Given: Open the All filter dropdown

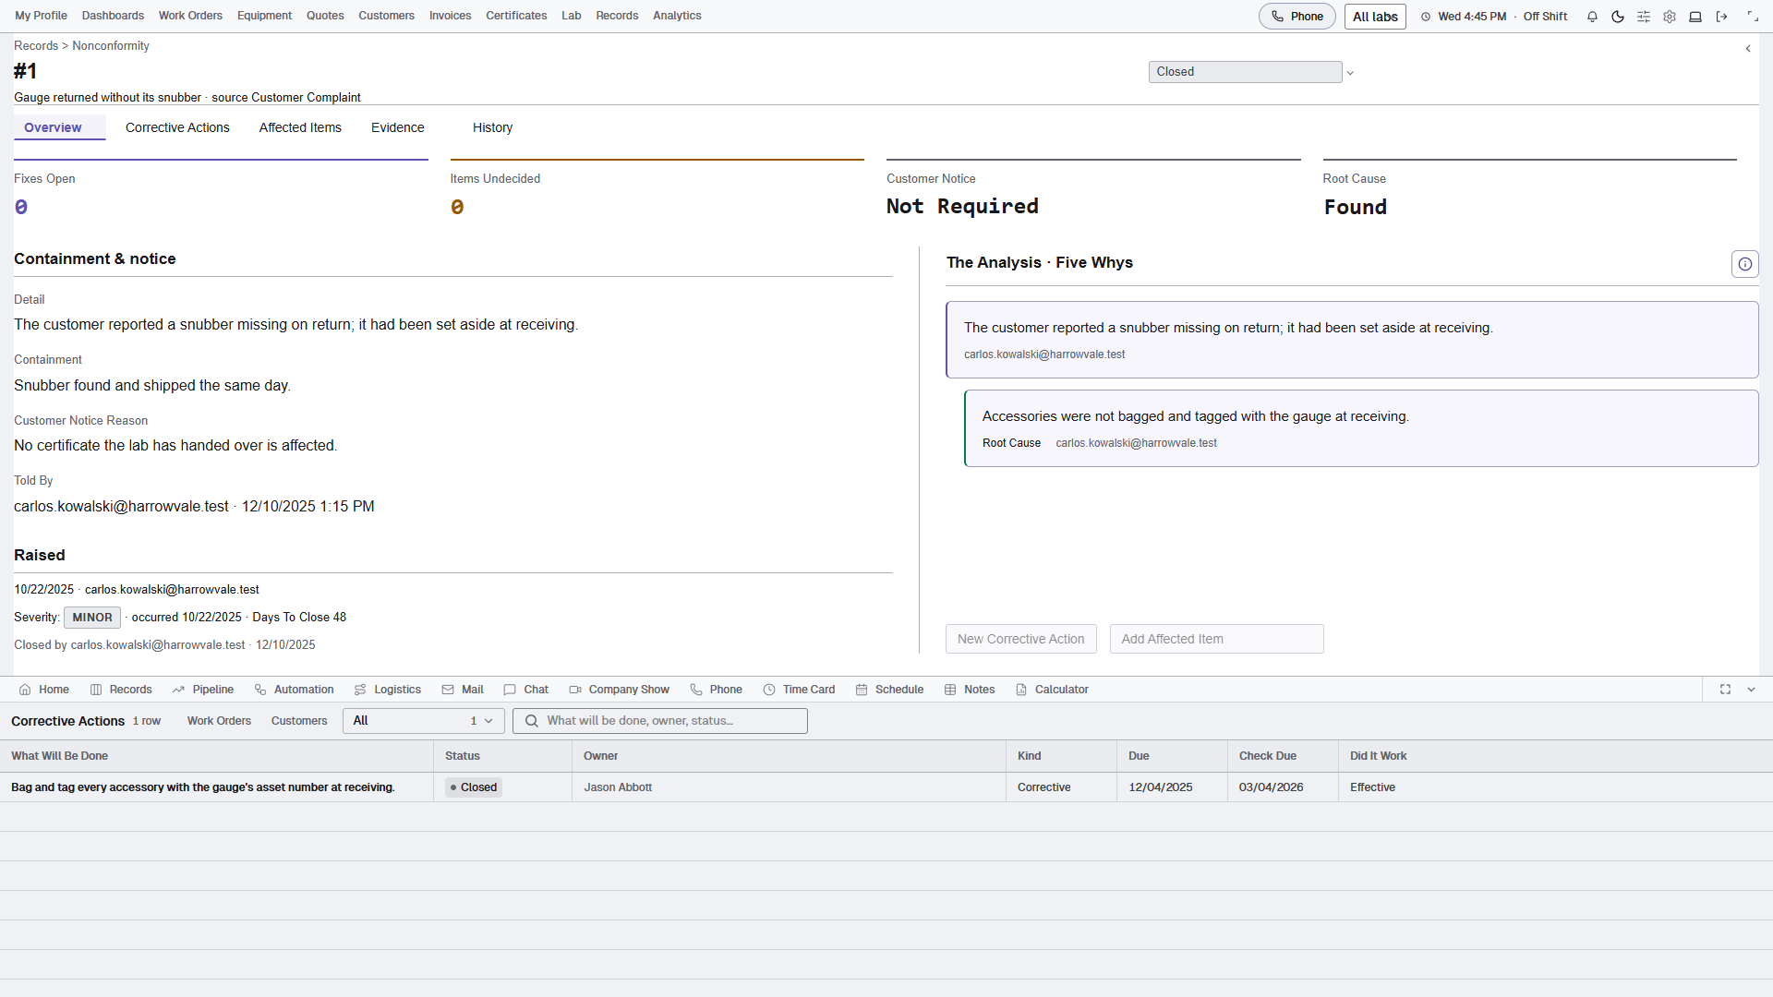Looking at the screenshot, I should (x=424, y=721).
